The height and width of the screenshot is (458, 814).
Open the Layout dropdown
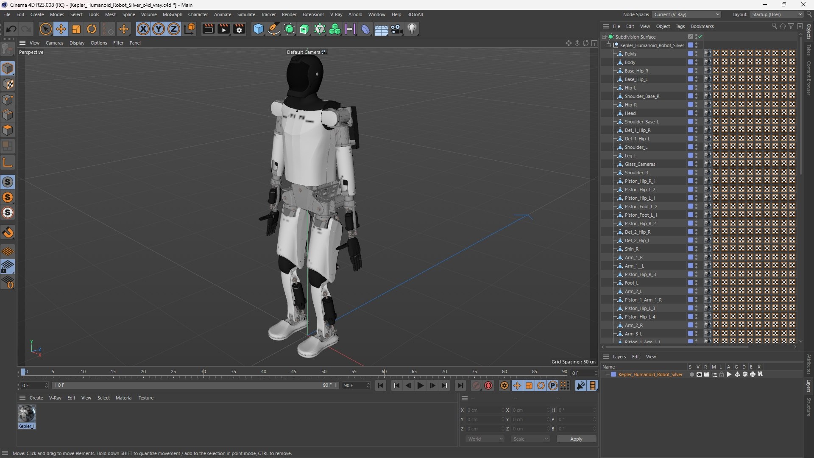[x=777, y=14]
